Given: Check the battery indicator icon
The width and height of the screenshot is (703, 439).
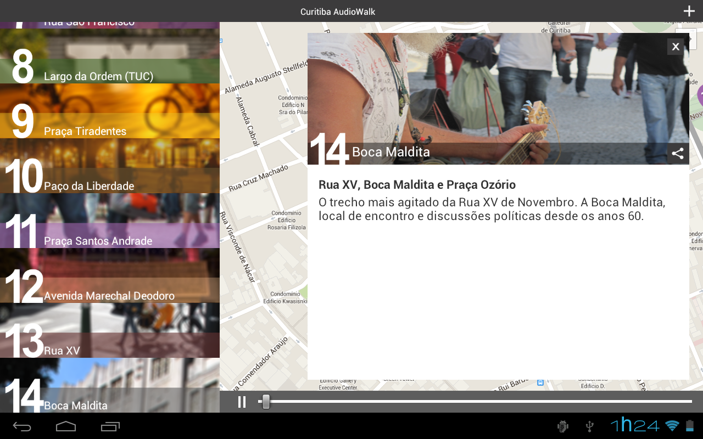Looking at the screenshot, I should [x=690, y=426].
